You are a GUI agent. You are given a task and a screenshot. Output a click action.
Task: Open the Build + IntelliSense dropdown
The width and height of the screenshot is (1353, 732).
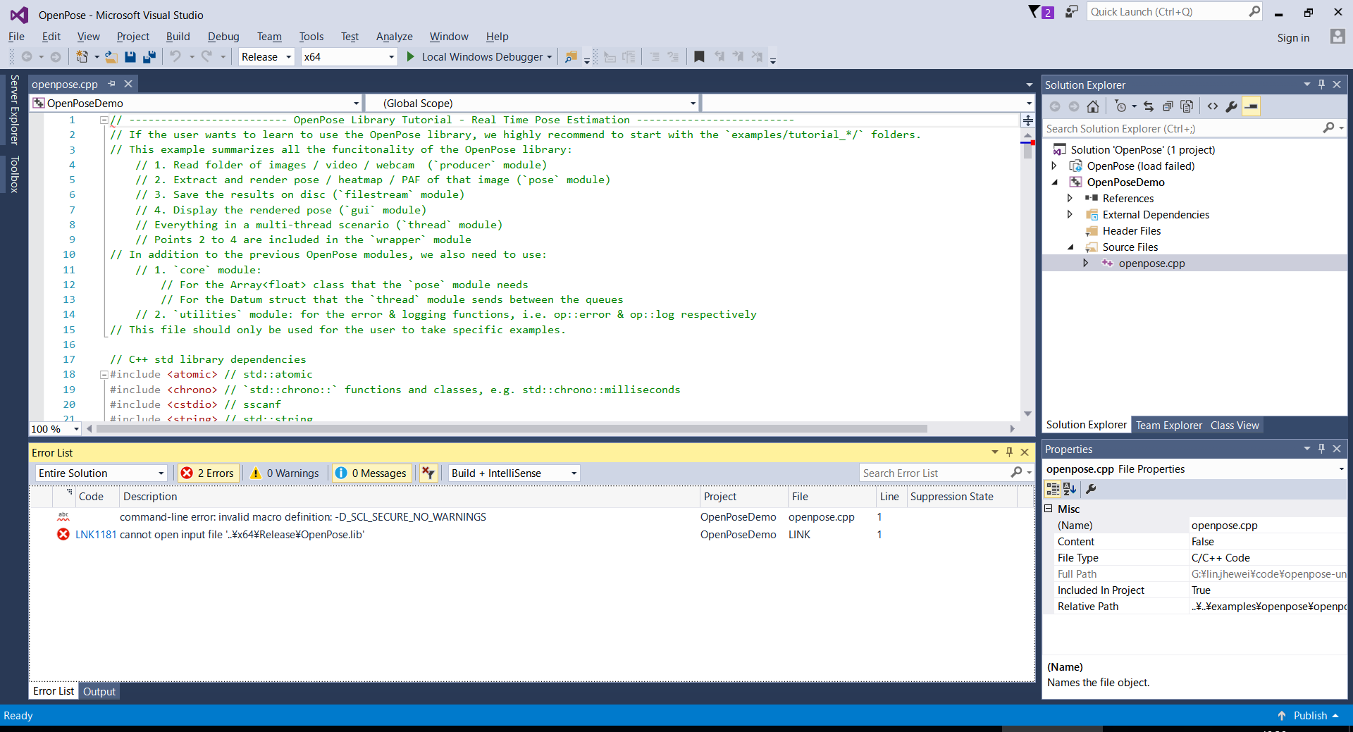pos(514,473)
